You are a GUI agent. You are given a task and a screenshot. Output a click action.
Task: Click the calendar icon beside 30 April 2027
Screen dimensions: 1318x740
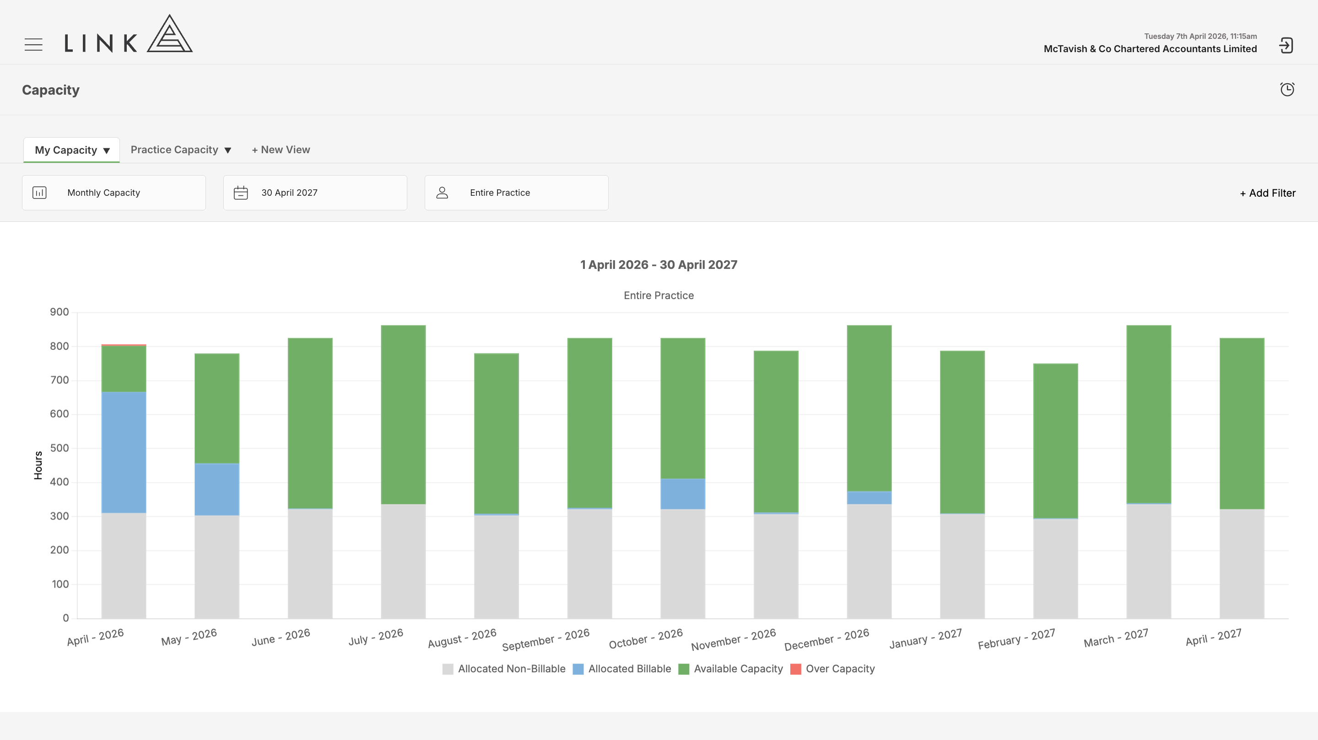coord(240,193)
